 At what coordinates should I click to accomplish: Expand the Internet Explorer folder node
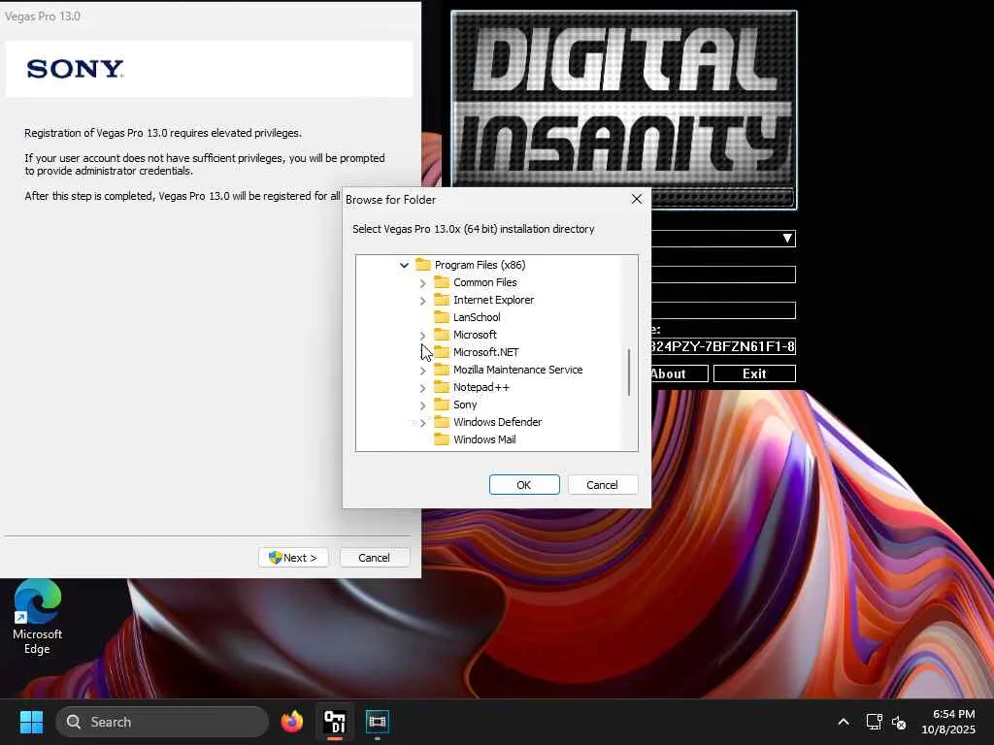click(423, 301)
